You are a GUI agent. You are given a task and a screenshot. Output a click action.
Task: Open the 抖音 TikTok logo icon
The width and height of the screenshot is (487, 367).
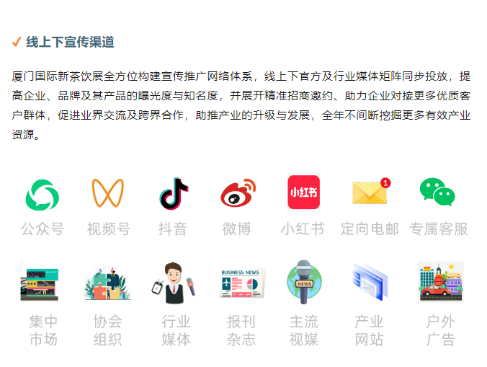point(174,193)
